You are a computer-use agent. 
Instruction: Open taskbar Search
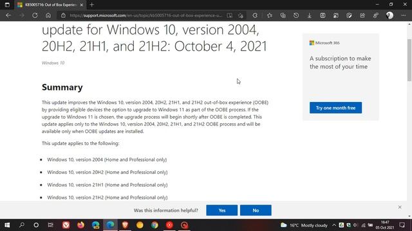tap(22, 225)
